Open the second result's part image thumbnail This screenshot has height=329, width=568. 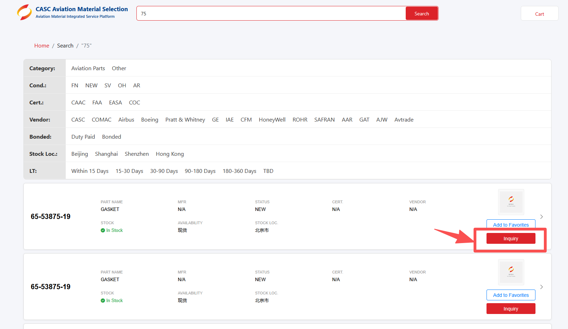[x=511, y=272]
